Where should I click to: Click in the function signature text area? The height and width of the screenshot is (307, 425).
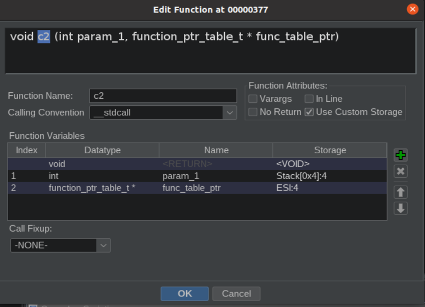[x=210, y=50]
